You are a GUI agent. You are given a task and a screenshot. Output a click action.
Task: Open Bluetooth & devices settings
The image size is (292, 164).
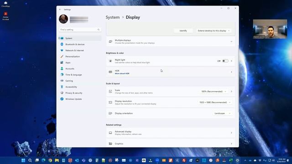pyautogui.click(x=80, y=44)
